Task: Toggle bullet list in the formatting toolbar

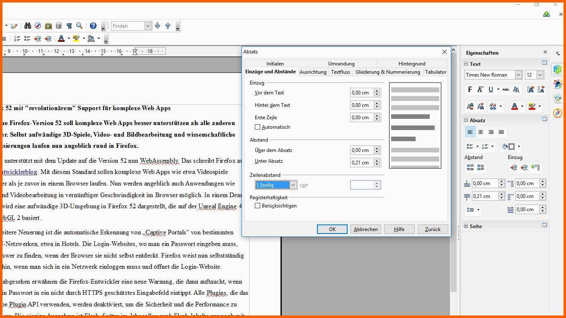Action: click(x=27, y=39)
